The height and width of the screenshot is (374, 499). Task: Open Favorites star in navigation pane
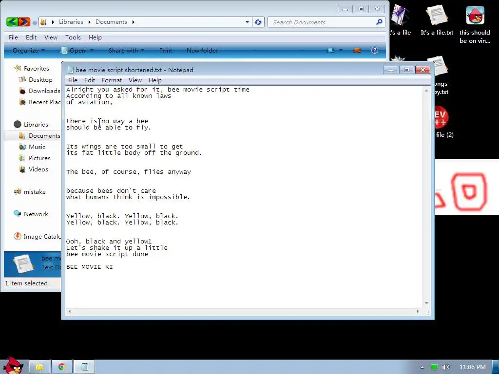[x=18, y=68]
